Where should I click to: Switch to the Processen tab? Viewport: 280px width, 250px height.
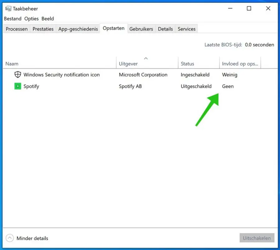tap(16, 29)
